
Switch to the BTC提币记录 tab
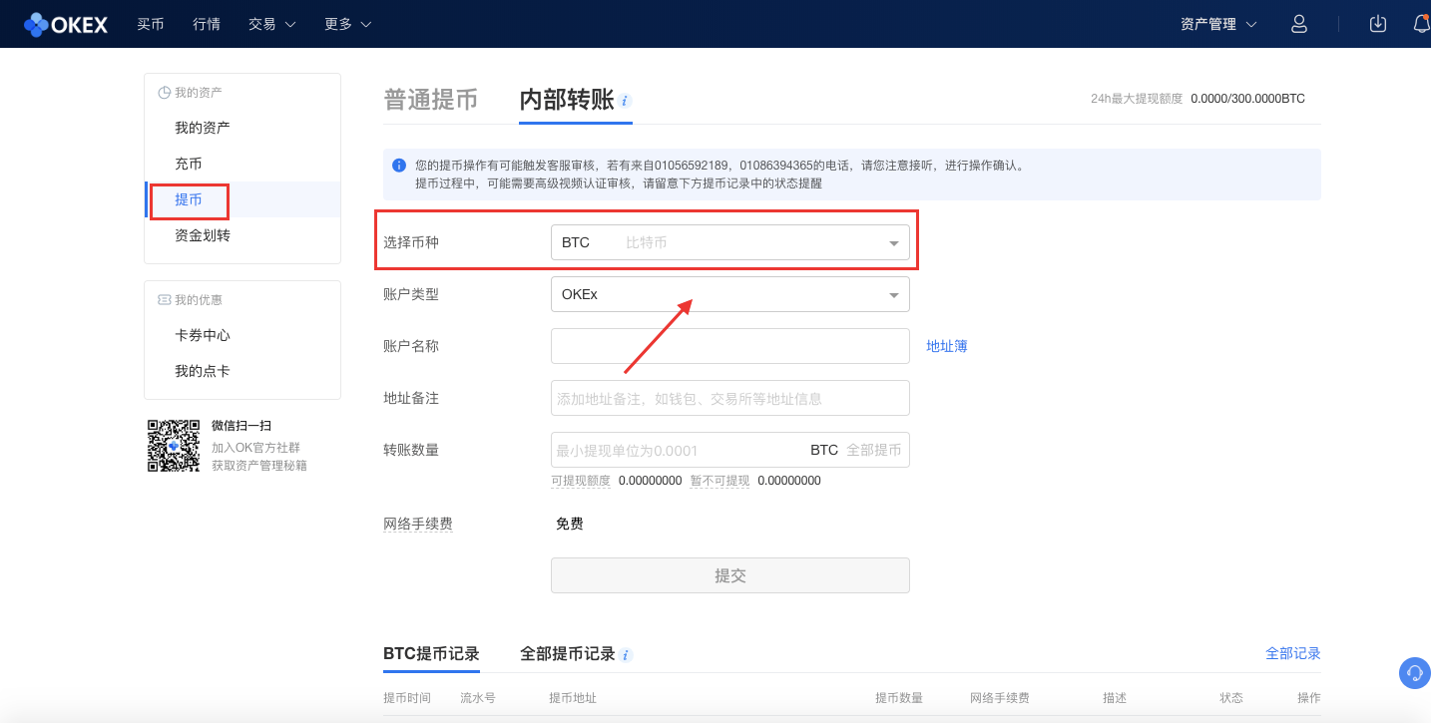(431, 653)
